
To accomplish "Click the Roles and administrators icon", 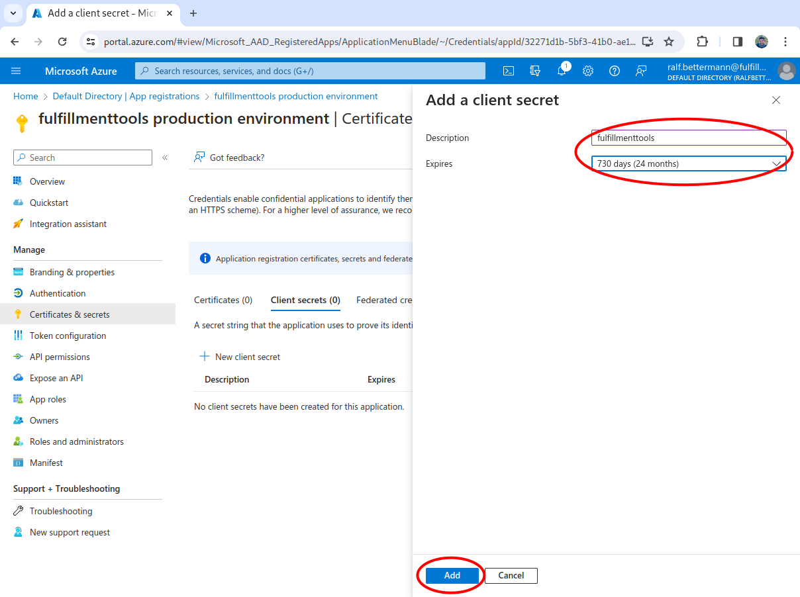I will tap(18, 441).
